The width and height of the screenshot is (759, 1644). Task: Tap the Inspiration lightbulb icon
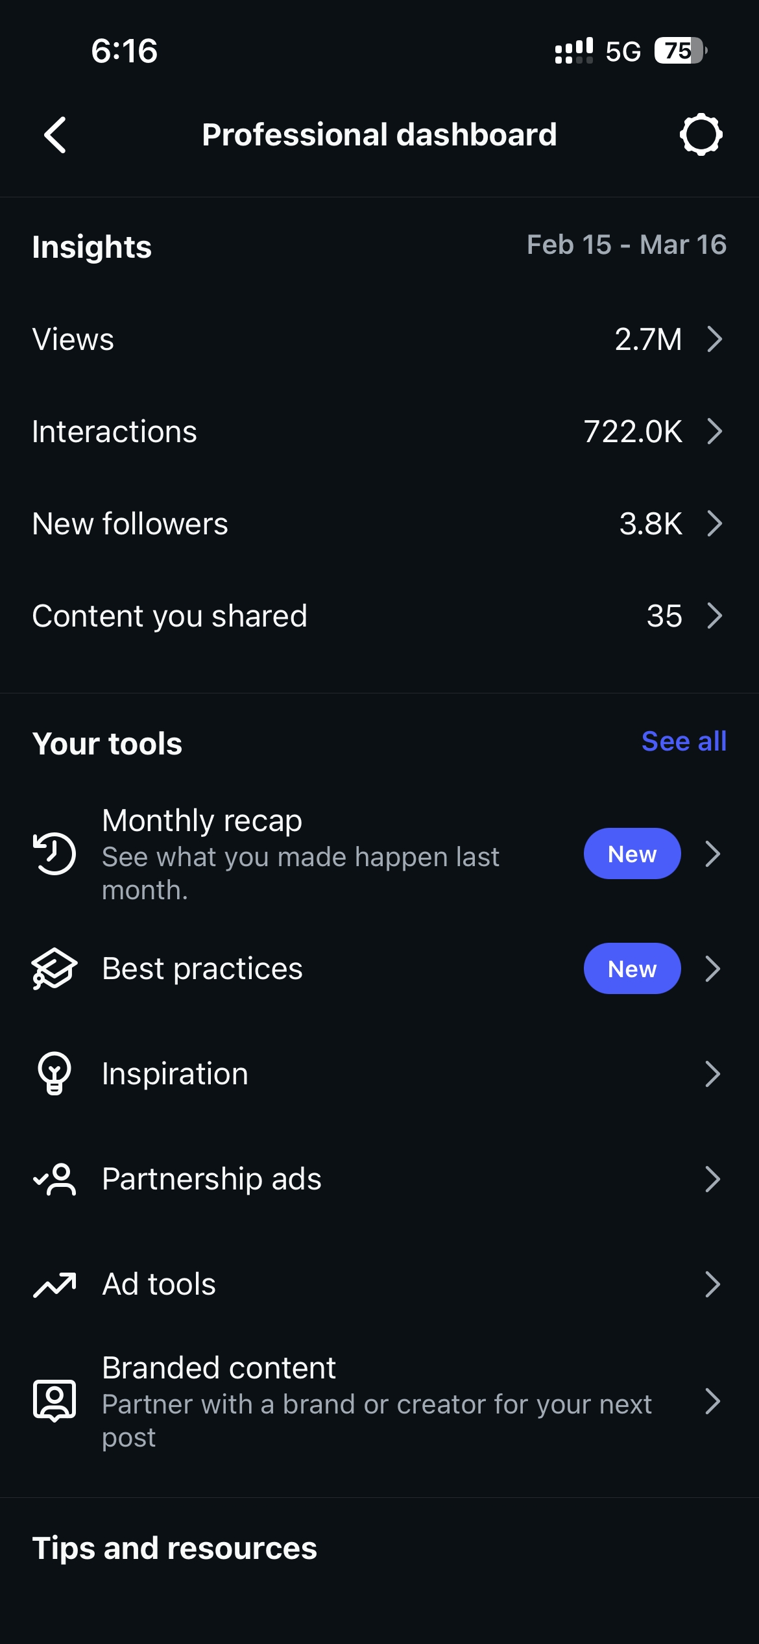[x=54, y=1074]
